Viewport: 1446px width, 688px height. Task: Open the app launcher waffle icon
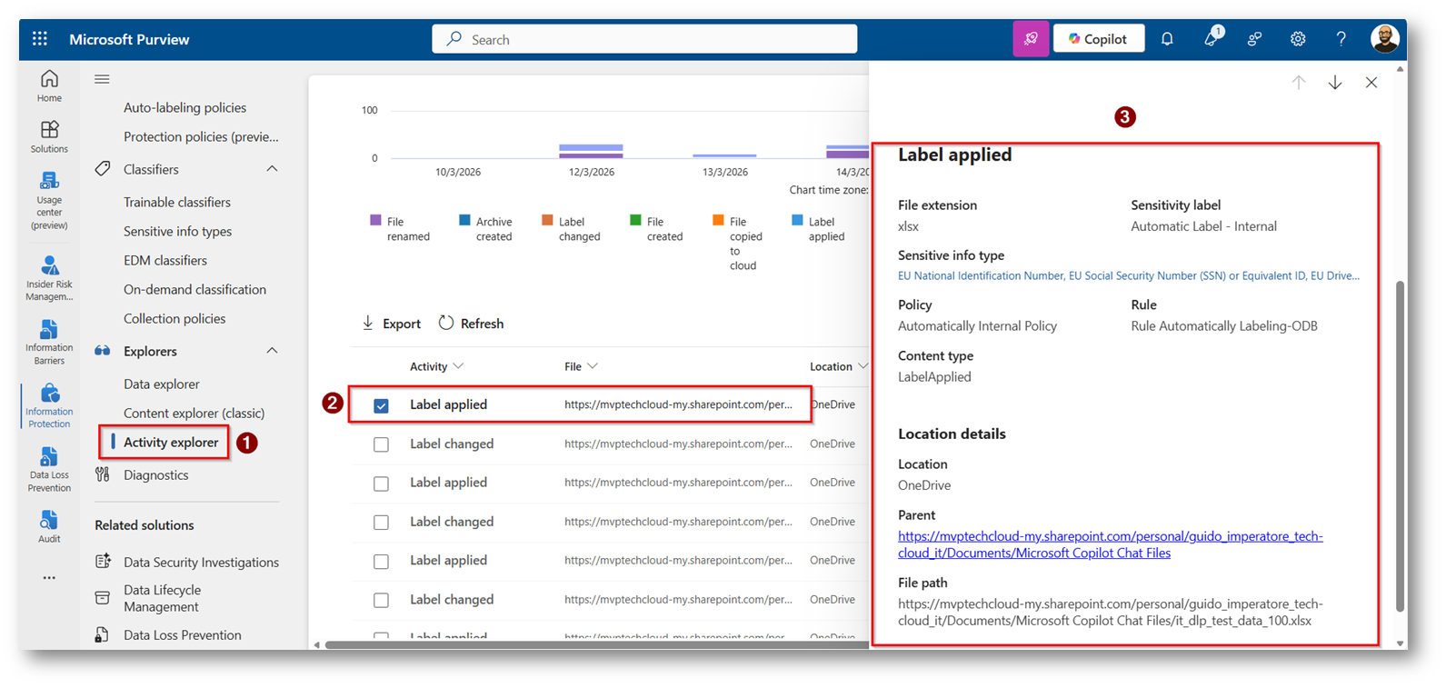tap(39, 39)
